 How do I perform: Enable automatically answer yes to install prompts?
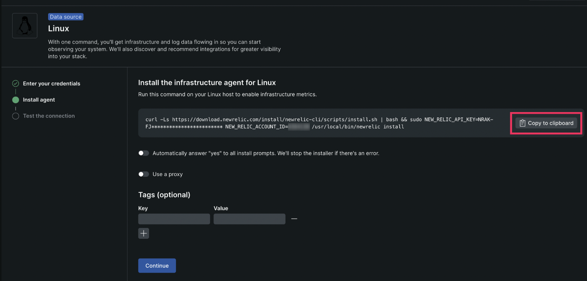(x=144, y=153)
